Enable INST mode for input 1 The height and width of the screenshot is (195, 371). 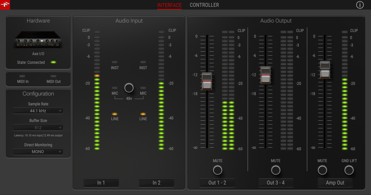pyautogui.click(x=115, y=62)
